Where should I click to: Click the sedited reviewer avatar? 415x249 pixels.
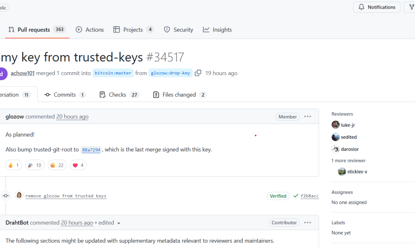tap(335, 137)
